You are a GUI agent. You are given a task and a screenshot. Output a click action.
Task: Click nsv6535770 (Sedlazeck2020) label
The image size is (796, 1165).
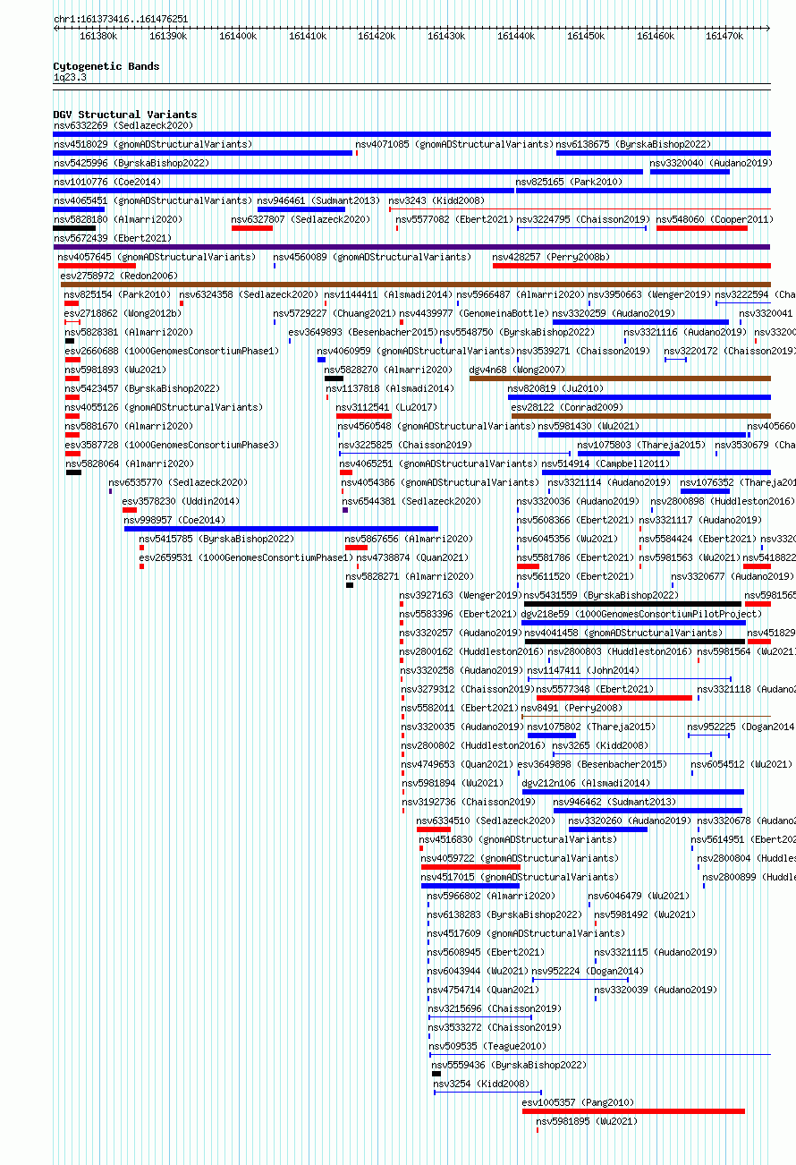click(179, 482)
